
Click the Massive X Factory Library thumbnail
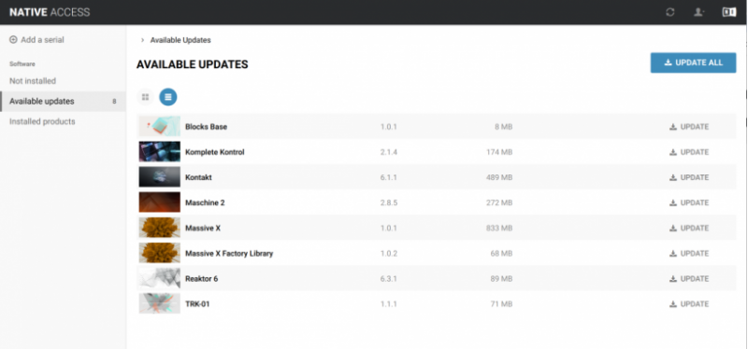tap(160, 253)
